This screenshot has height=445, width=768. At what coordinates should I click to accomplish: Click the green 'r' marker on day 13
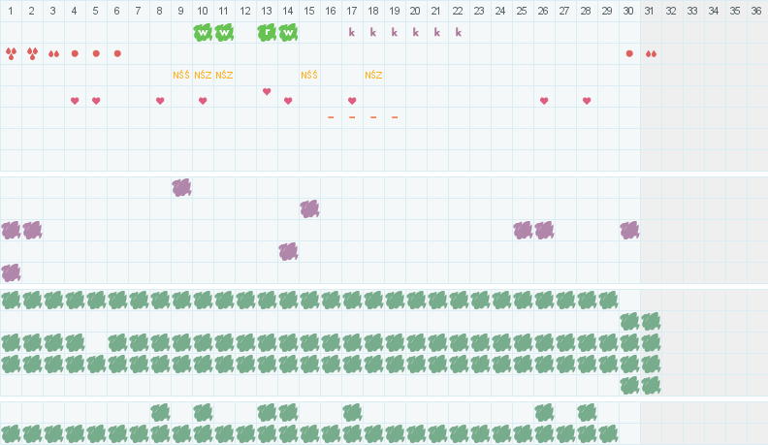point(267,33)
